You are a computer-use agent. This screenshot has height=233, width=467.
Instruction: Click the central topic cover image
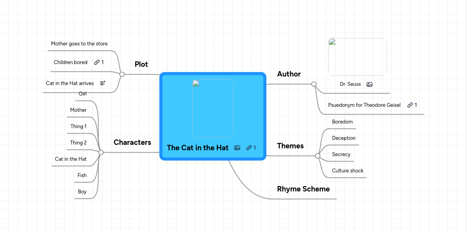coord(213,108)
